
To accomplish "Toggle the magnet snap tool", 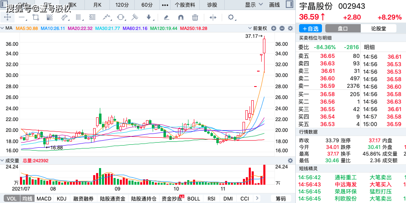I will point(181,17).
